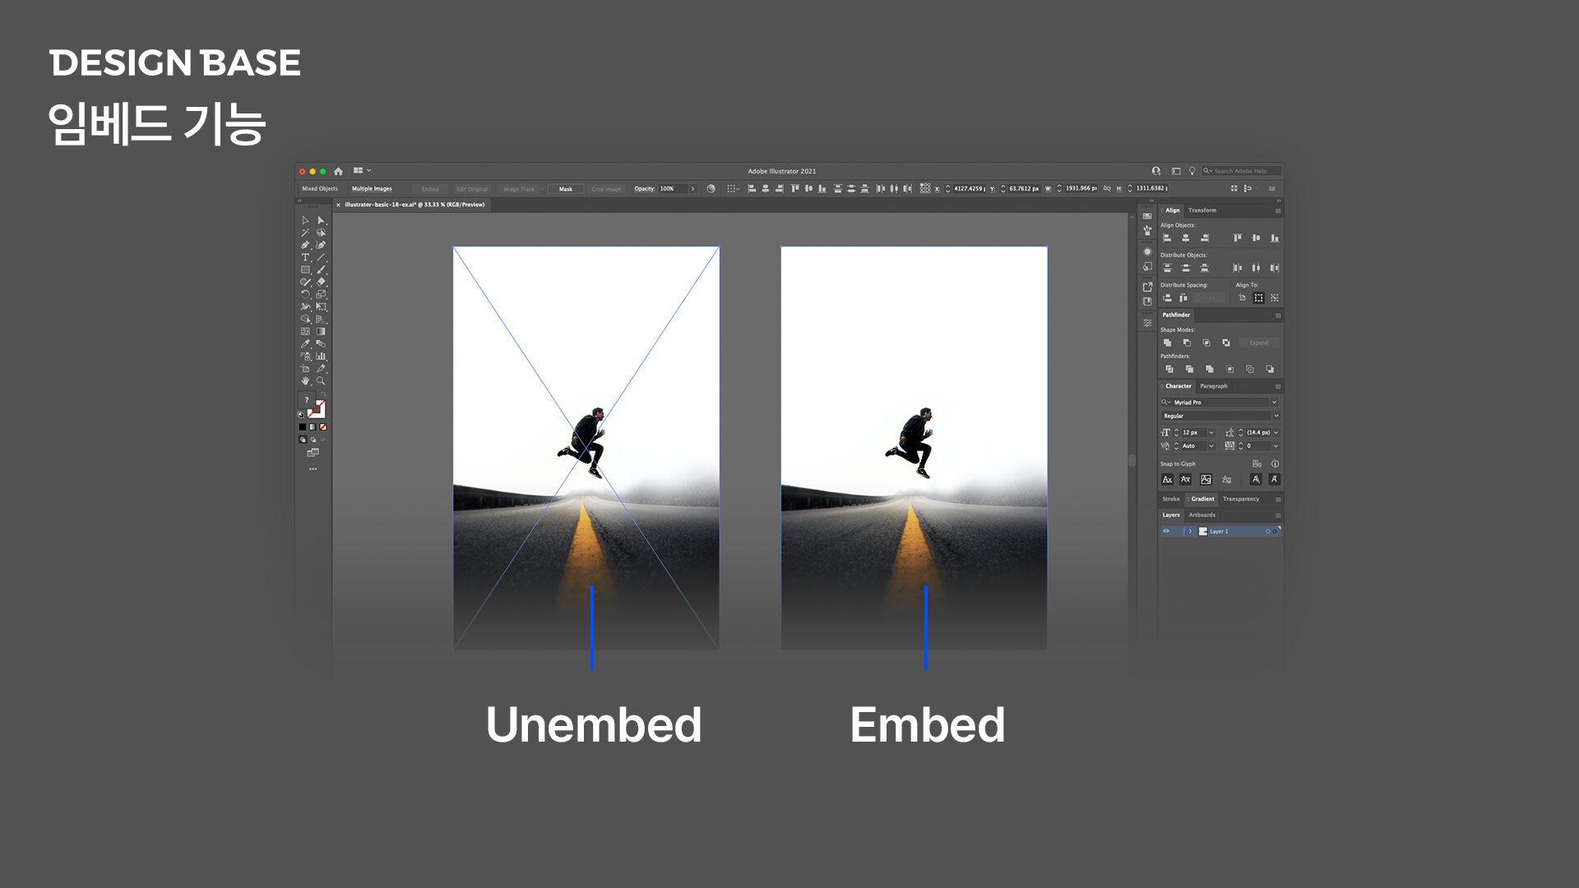1579x888 pixels.
Task: Click the Search Adobe Help field
Action: pos(1241,171)
